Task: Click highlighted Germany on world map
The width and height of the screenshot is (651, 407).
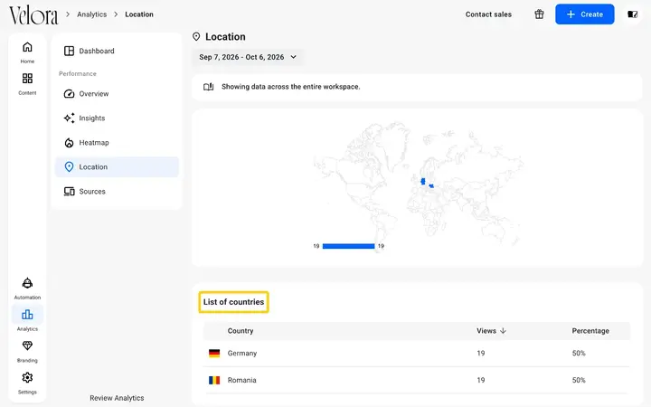Action: click(x=423, y=181)
